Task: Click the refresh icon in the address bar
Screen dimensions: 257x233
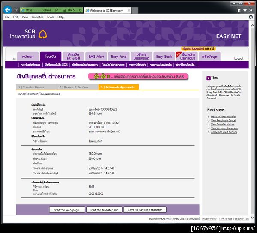Action: click(80, 10)
